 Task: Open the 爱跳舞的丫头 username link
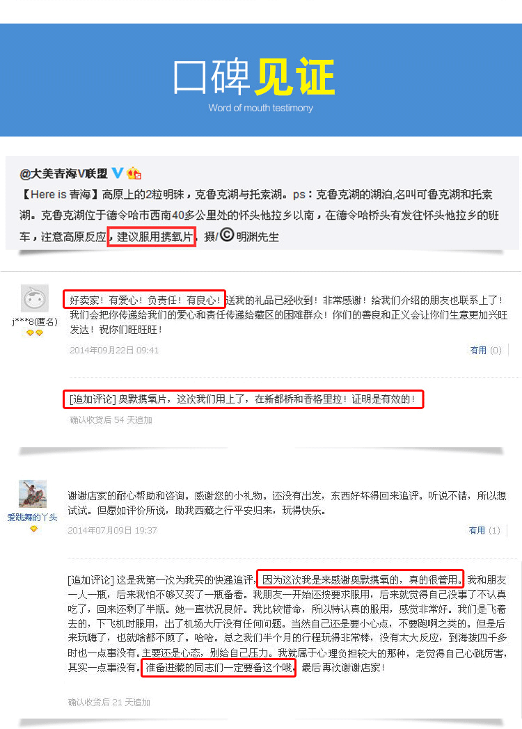32,517
